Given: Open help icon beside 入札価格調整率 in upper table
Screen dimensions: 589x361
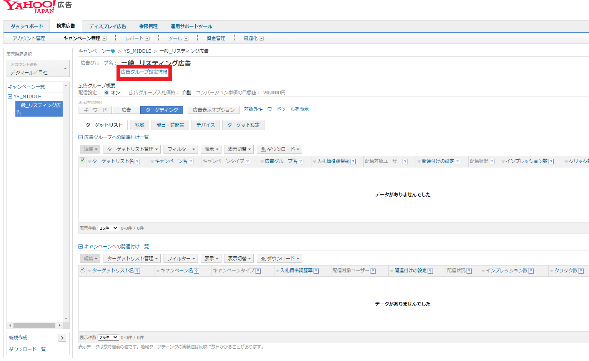Looking at the screenshot, I should click(353, 162).
